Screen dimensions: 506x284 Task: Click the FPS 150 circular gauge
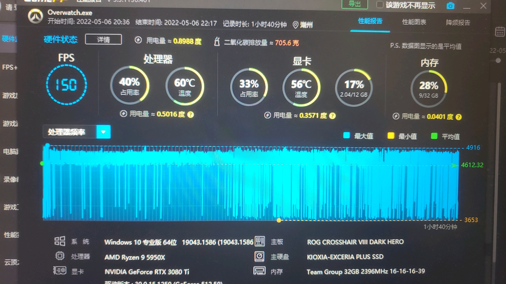coord(67,85)
